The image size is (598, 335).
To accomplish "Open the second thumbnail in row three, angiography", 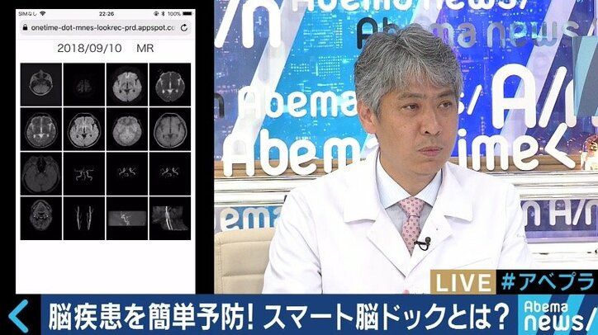I will coord(84,174).
